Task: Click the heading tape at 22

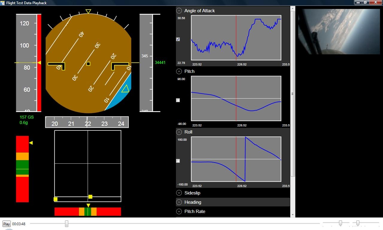Action: 88,124
